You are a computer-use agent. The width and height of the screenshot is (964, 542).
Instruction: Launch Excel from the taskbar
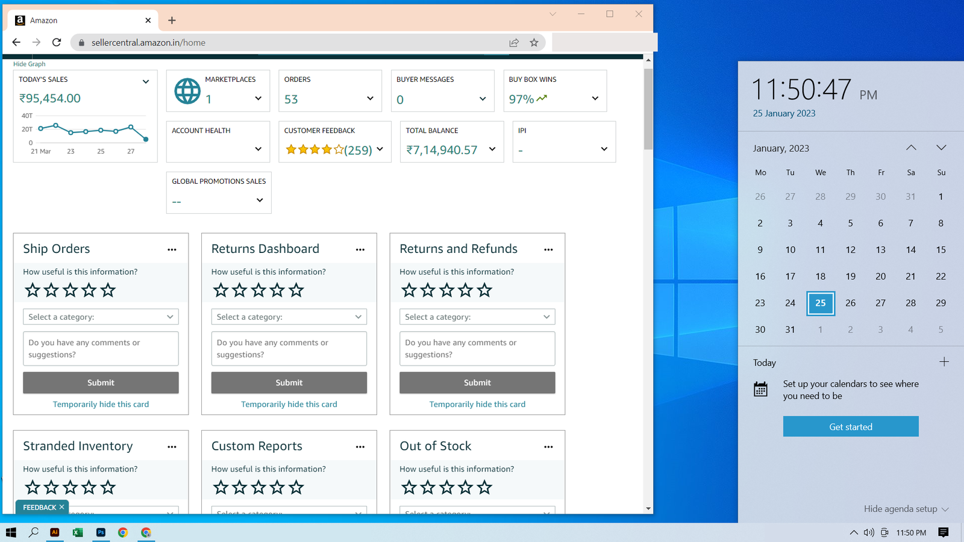click(78, 532)
